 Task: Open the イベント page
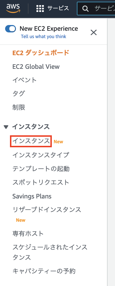pos(25,80)
